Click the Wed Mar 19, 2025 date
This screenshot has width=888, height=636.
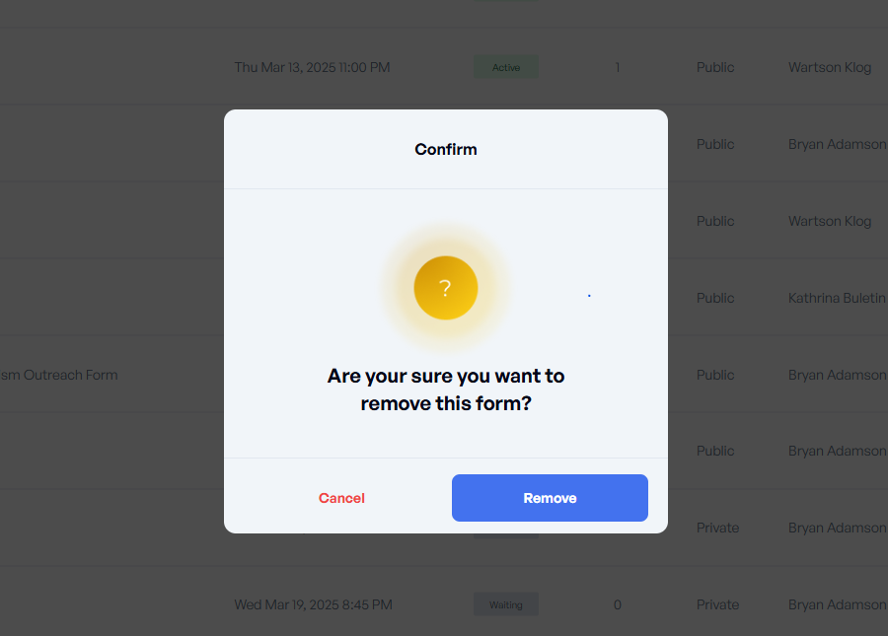point(313,604)
